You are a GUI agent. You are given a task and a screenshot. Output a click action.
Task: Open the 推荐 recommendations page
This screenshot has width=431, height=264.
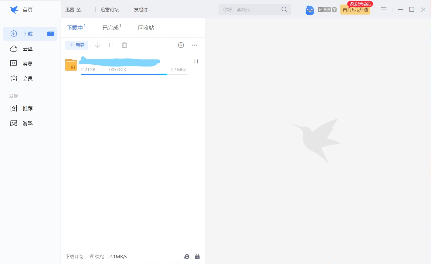point(28,108)
